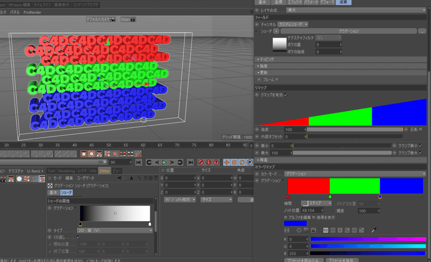The image size is (431, 262).
Task: Go to start of animation button
Action: click(138, 162)
